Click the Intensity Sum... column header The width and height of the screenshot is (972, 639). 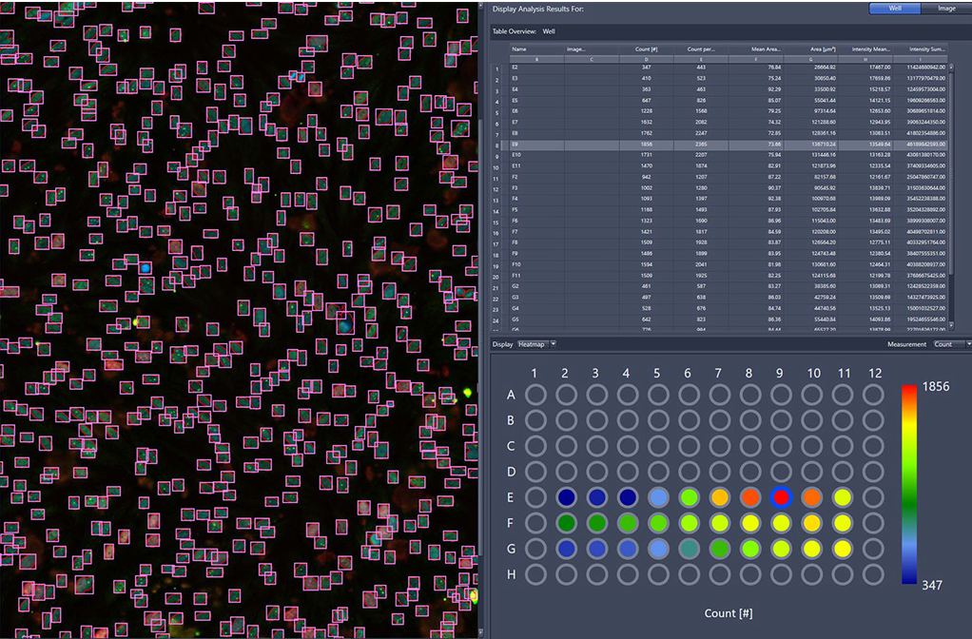click(921, 48)
